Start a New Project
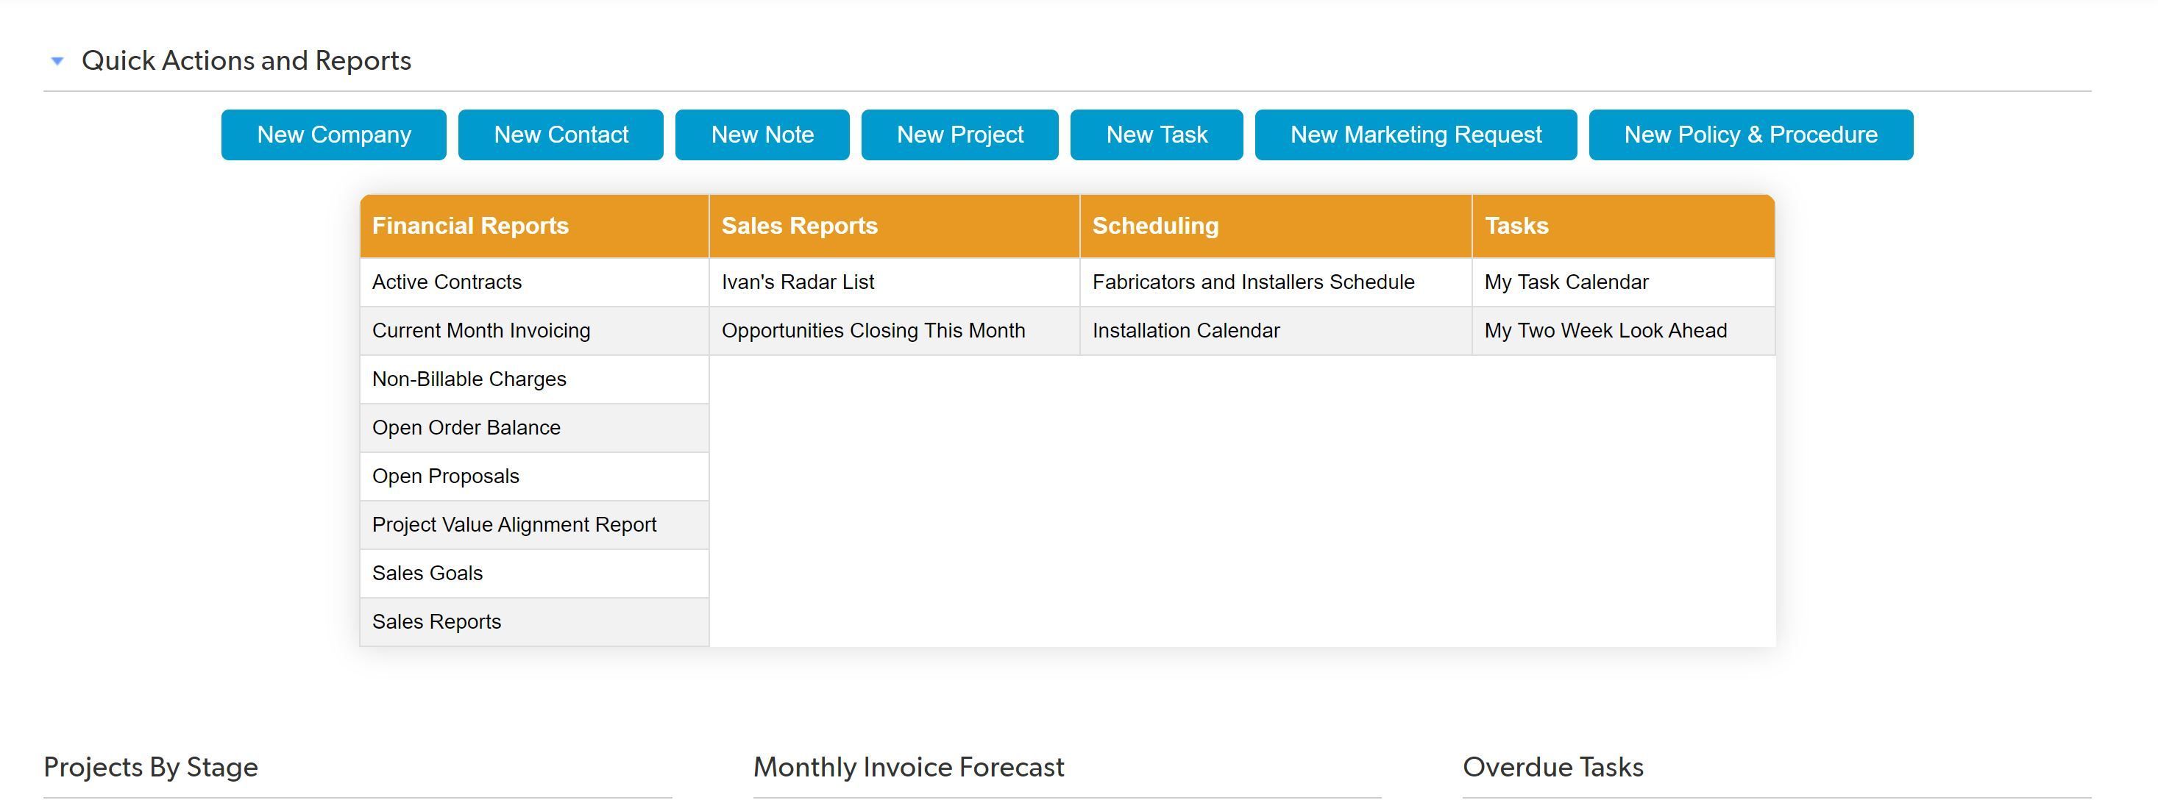The height and width of the screenshot is (800, 2158). pos(959,135)
